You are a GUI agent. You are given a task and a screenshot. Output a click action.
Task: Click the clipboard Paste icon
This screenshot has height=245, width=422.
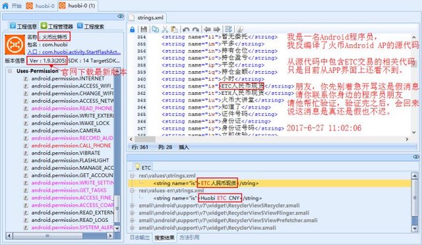[174, 29]
